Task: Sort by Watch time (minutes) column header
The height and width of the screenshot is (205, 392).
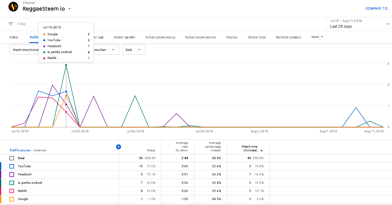Action: pos(250,149)
